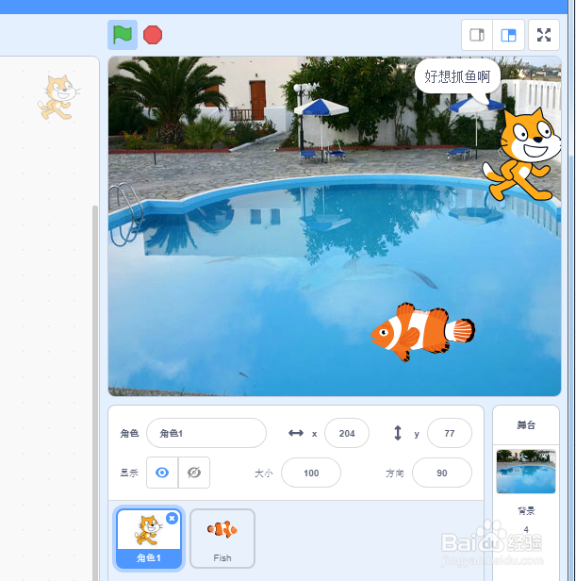Select the Fish sprite thumbnail
Screen dimensions: 576x581
click(x=222, y=539)
